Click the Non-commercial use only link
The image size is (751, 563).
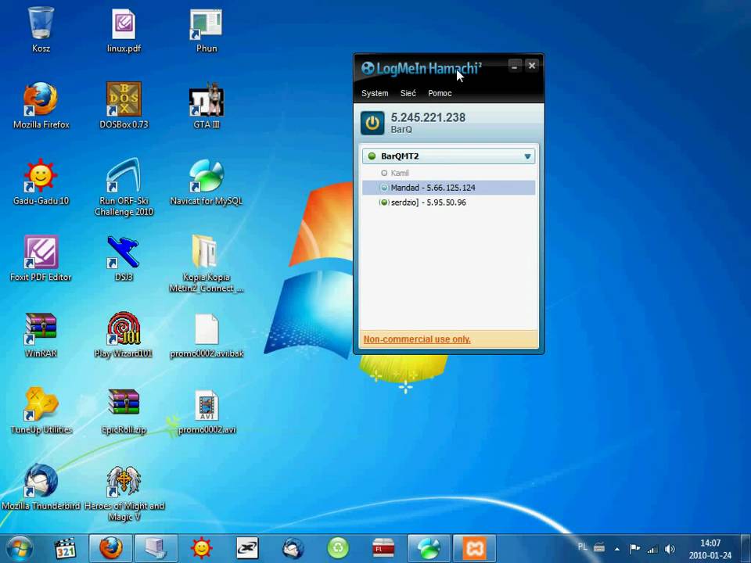click(417, 339)
